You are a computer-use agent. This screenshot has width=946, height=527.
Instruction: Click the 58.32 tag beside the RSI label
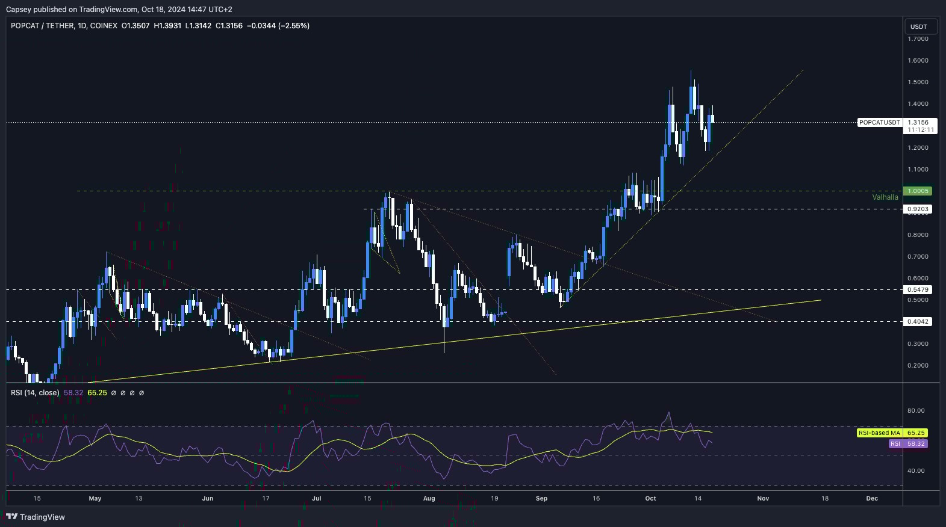point(916,444)
